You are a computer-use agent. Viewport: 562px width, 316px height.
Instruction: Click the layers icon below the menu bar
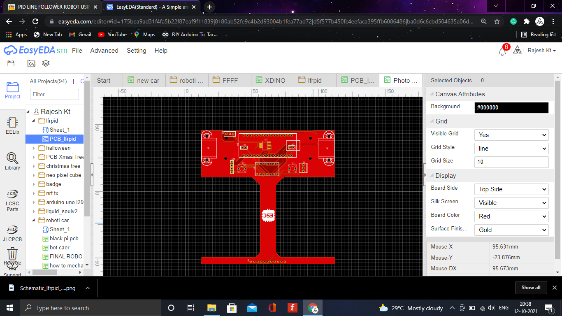pos(46,63)
